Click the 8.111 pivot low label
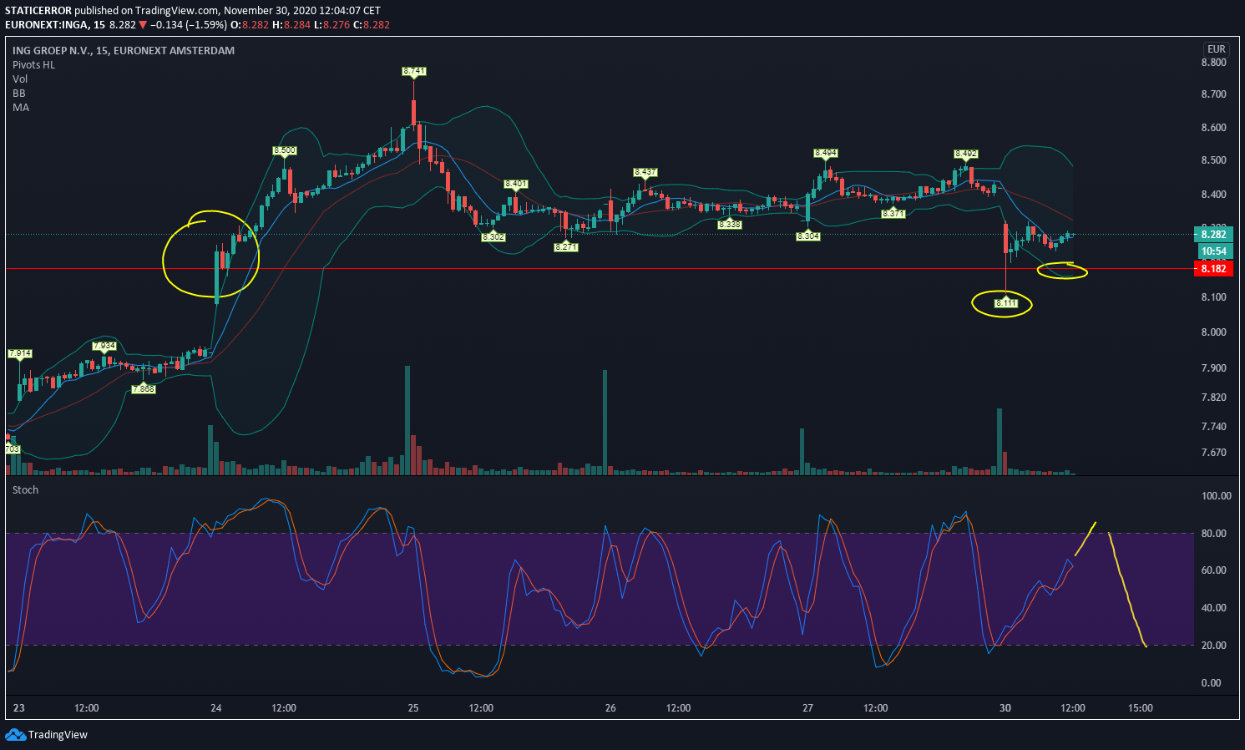 (1006, 303)
